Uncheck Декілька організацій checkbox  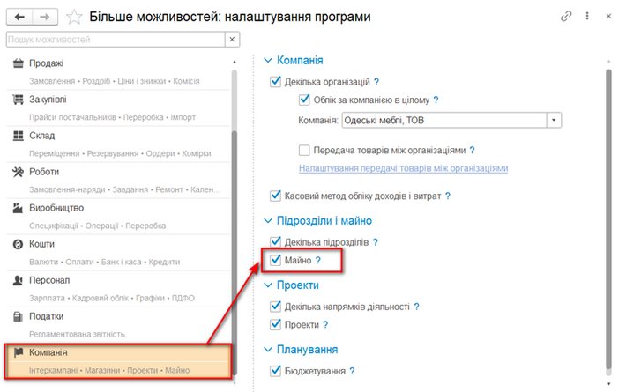tap(276, 82)
